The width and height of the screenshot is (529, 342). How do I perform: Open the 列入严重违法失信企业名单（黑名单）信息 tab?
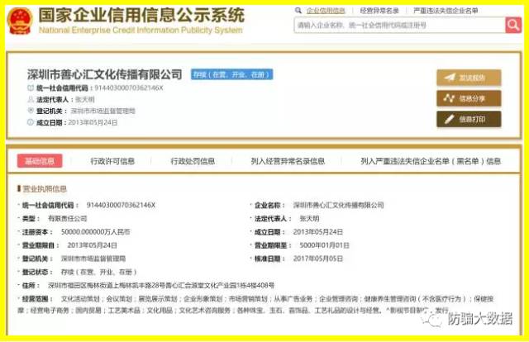pos(431,161)
